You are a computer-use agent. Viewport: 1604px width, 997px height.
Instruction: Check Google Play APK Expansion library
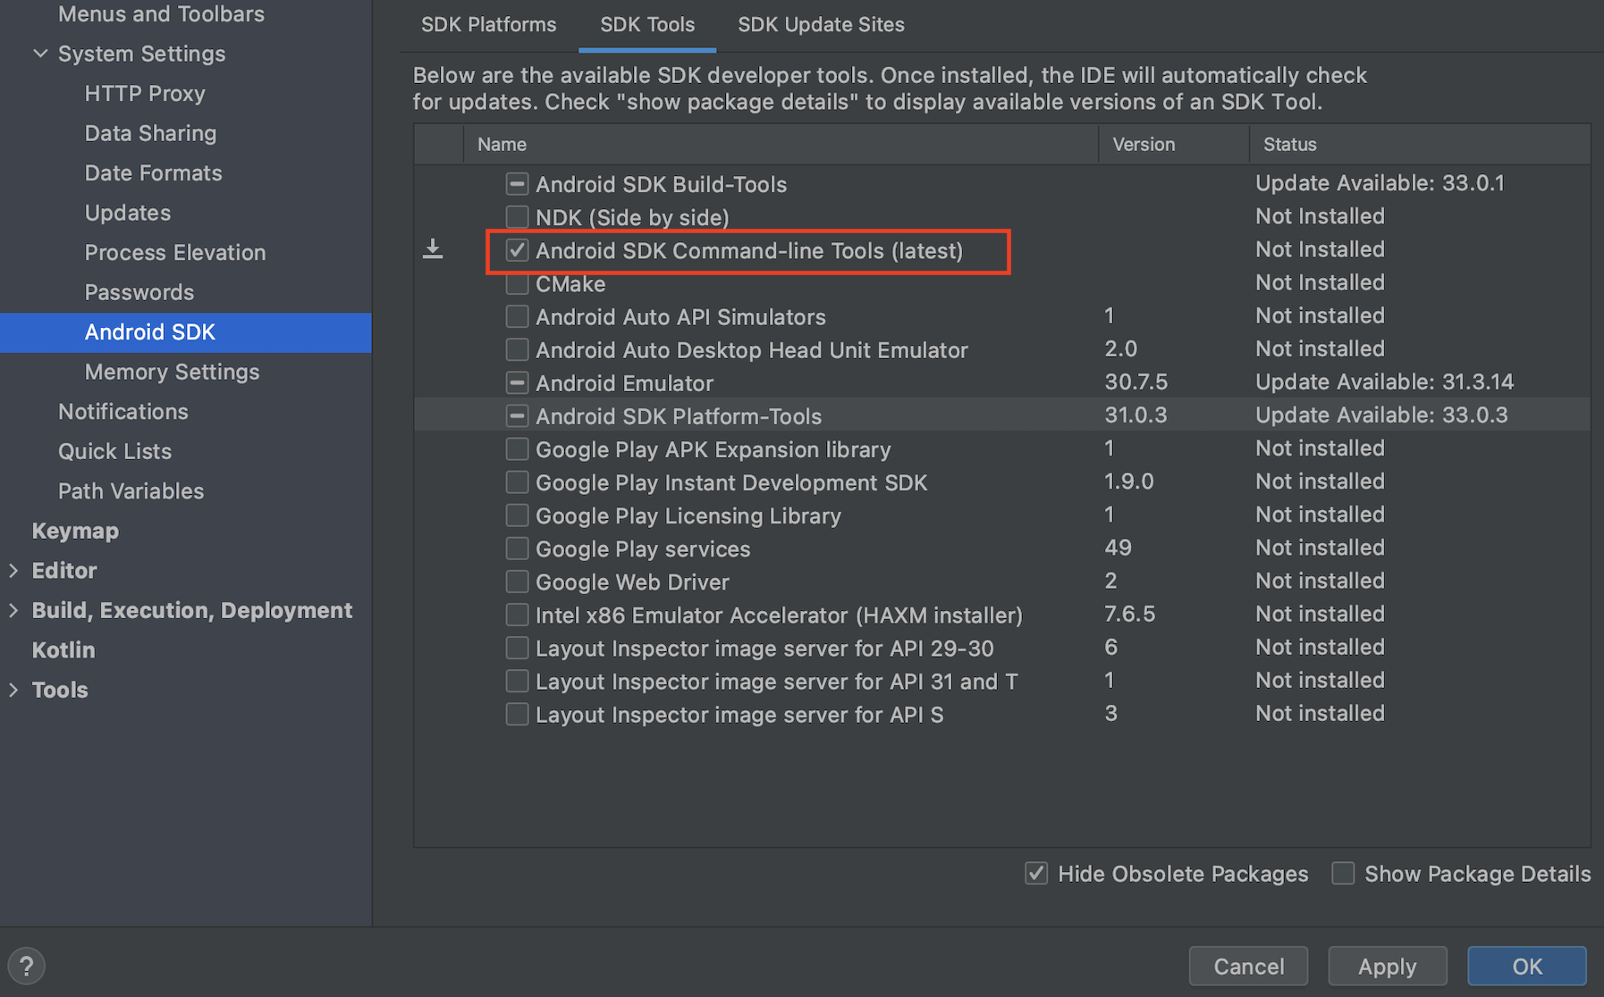click(x=517, y=448)
